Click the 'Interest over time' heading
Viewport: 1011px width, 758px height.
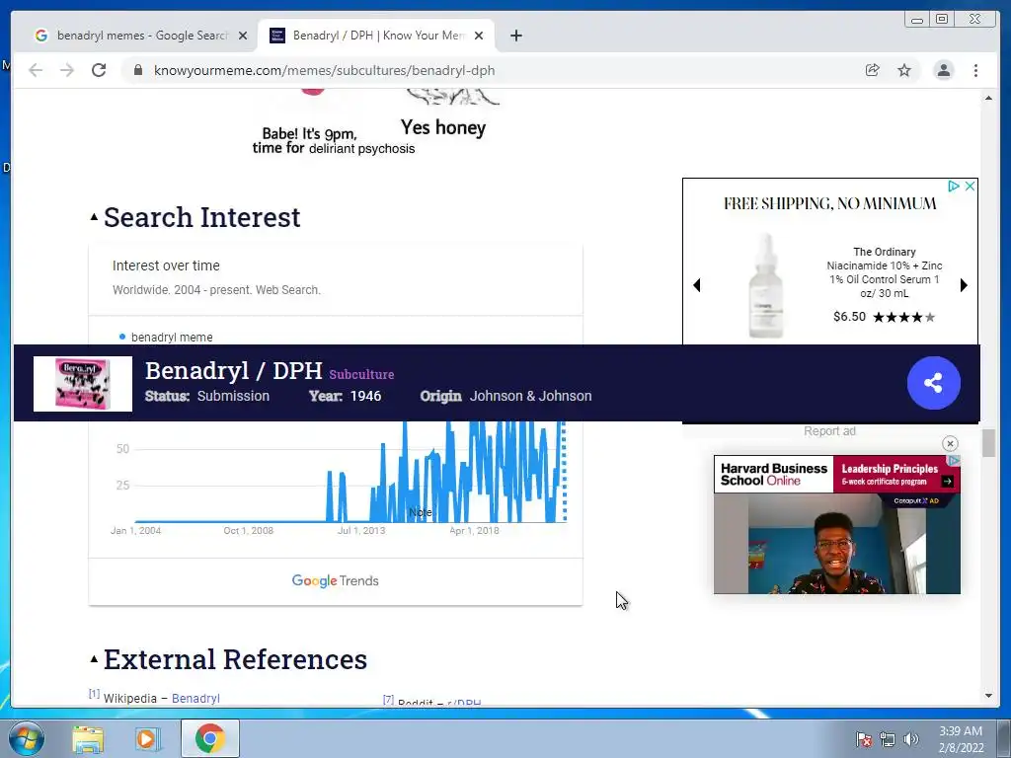[x=166, y=265]
